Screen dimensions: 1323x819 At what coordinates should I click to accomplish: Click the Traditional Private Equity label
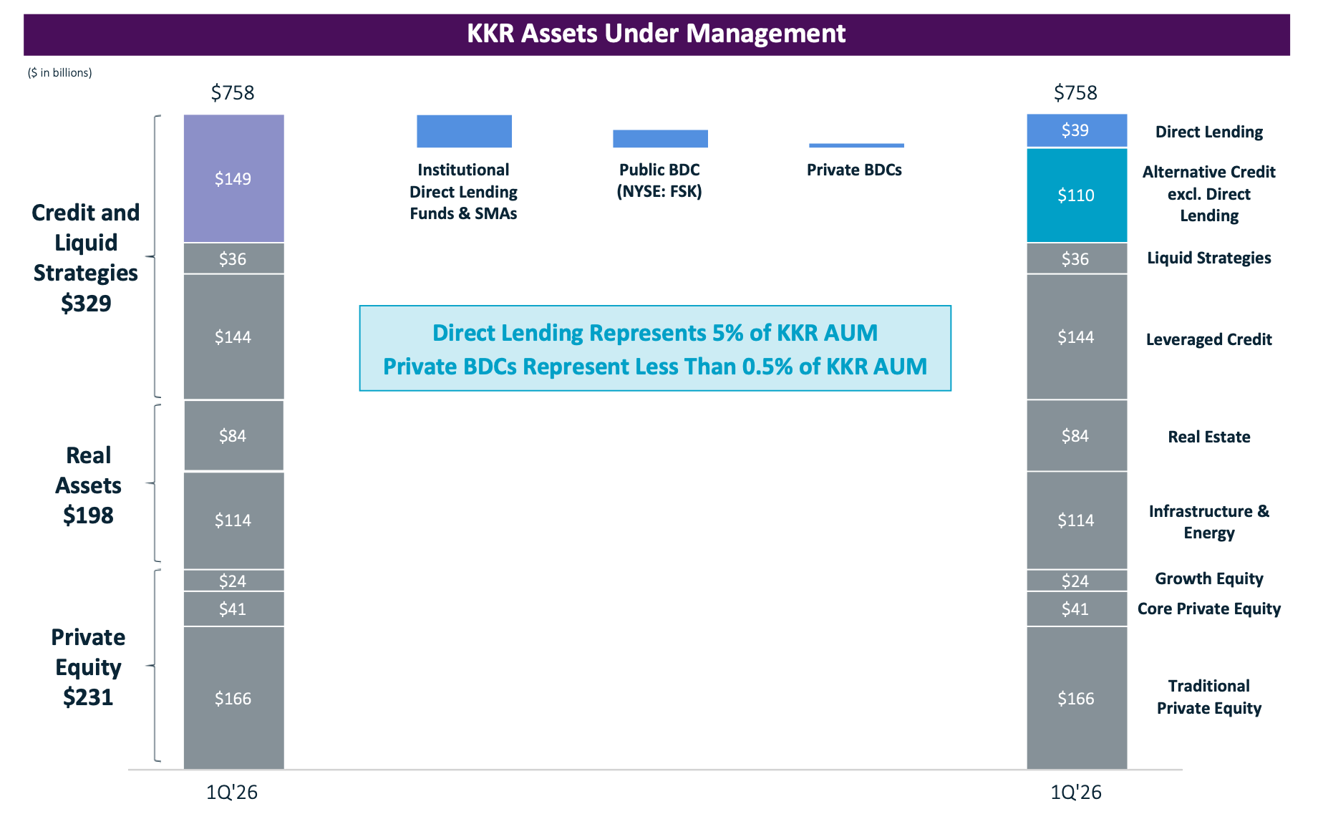[1208, 697]
